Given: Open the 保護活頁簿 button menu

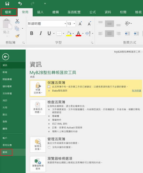Looking at the screenshot, I should pos(38,88).
